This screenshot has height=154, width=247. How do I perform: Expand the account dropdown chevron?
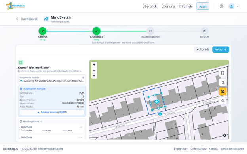238,6
